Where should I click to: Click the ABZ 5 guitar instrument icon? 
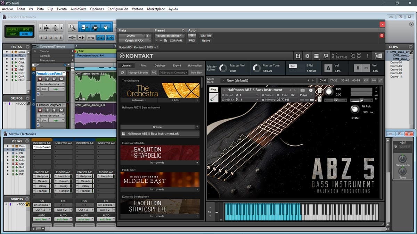(x=214, y=98)
